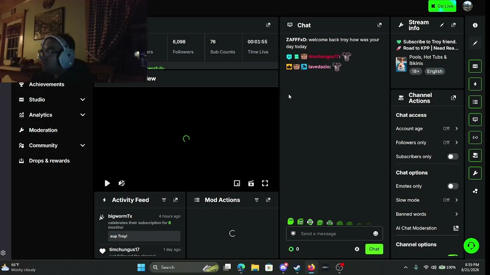Click the timchungus17 username in chat
490x275 pixels.
(x=323, y=57)
